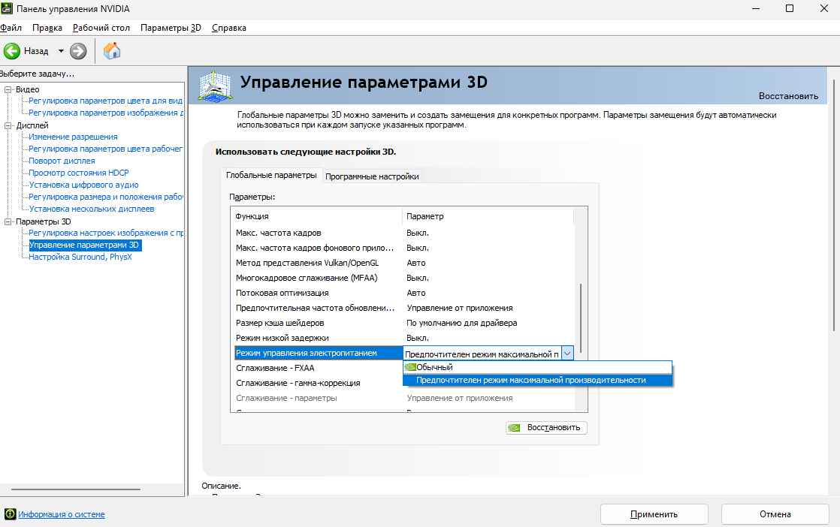
Task: Click Отмена button
Action: [775, 514]
